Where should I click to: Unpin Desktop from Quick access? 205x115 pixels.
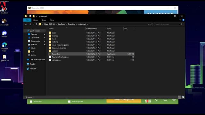click(45, 34)
